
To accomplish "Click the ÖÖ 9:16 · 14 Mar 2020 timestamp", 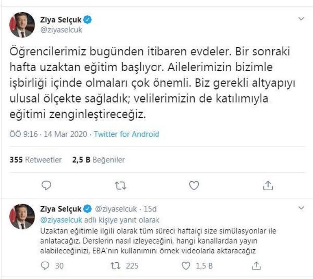I will point(49,134).
